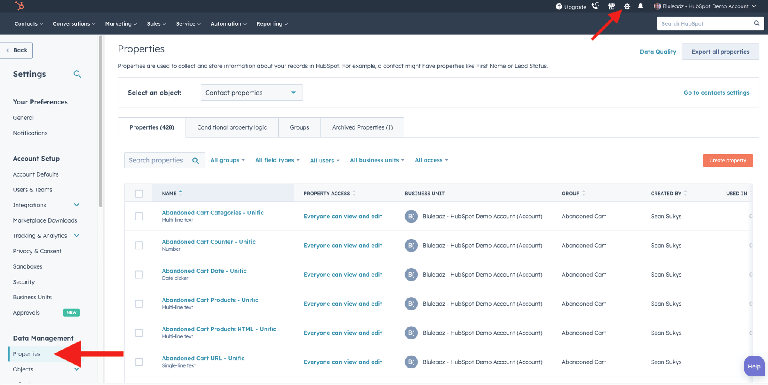Check the Abandoned Cart Date - Unific checkbox
This screenshot has height=385, width=768.
[139, 275]
